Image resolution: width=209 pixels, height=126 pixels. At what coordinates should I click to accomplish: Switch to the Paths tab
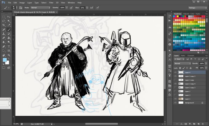click(183, 56)
